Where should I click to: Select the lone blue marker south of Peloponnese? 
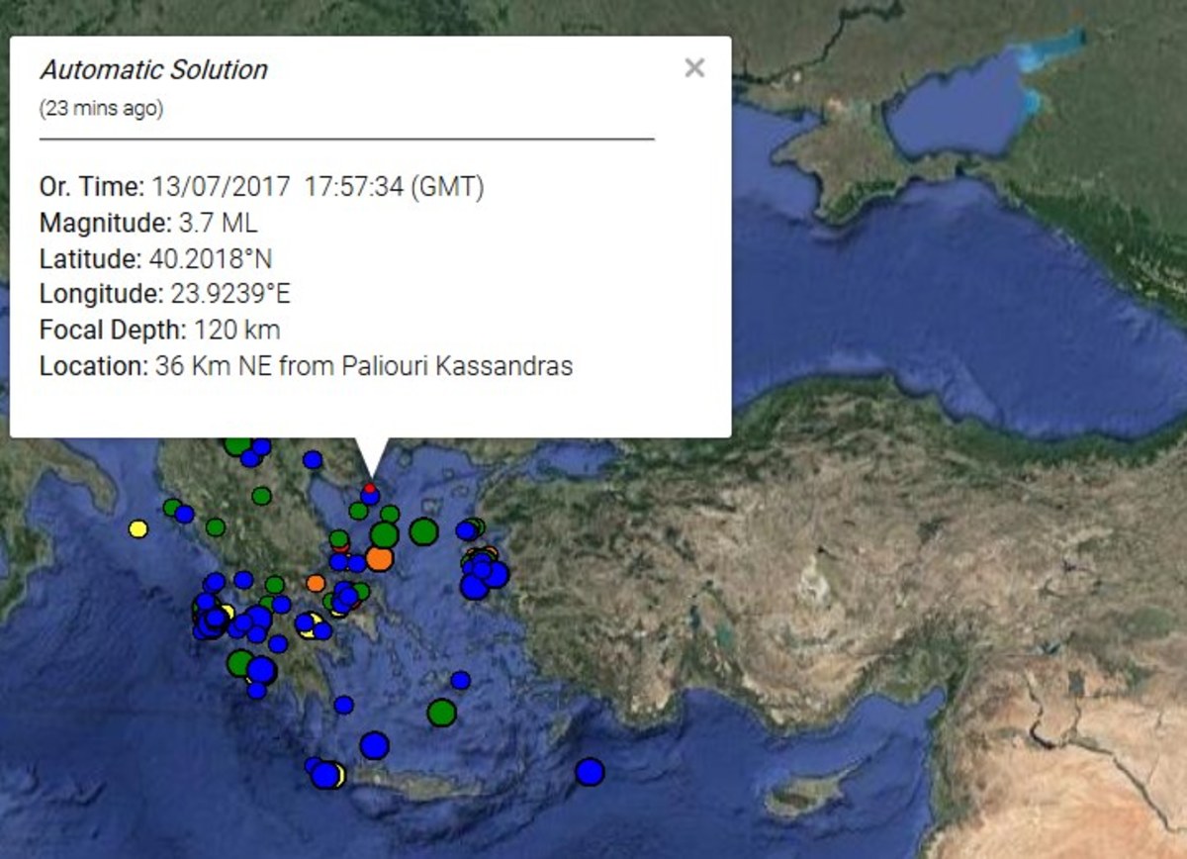343,705
